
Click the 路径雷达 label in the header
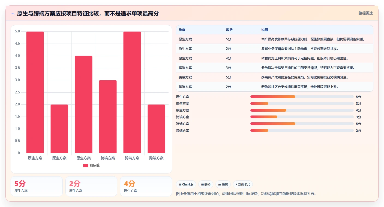click(x=365, y=13)
